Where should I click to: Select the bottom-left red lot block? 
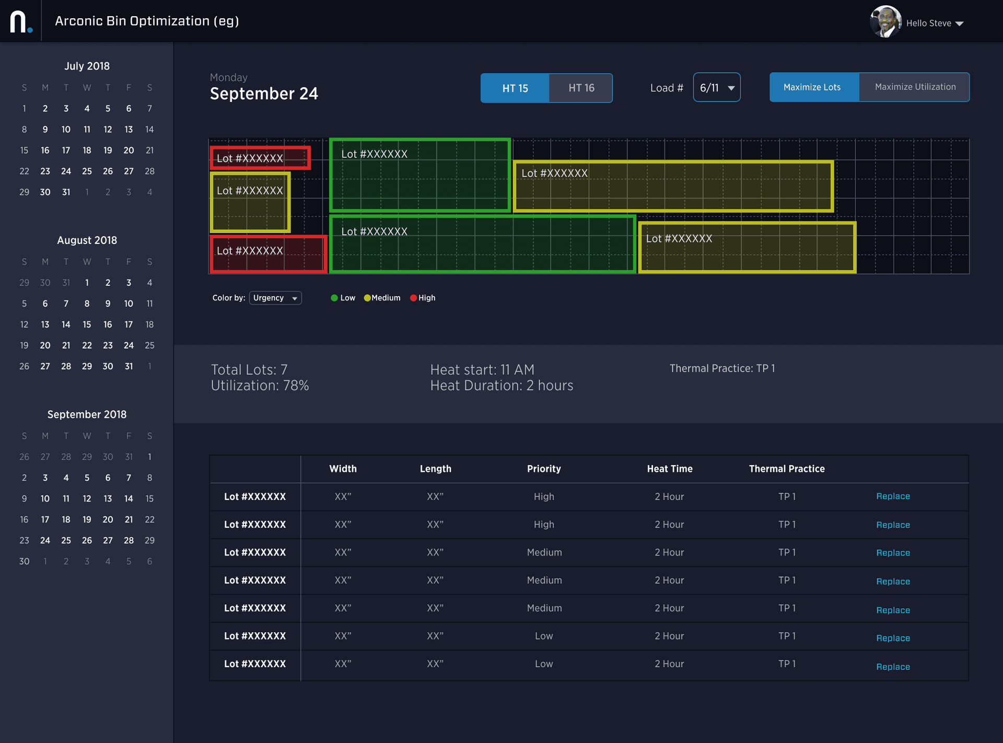pos(268,254)
